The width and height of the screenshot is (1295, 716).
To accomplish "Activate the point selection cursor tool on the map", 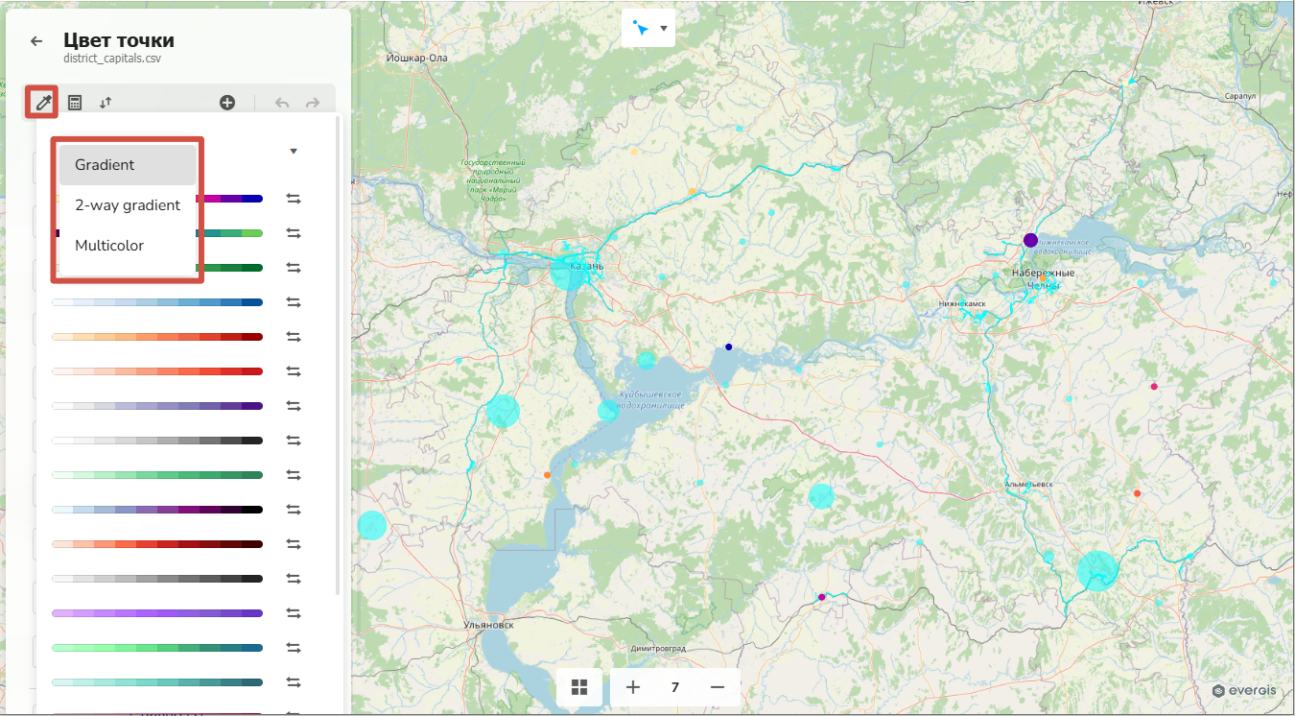I will 641,29.
